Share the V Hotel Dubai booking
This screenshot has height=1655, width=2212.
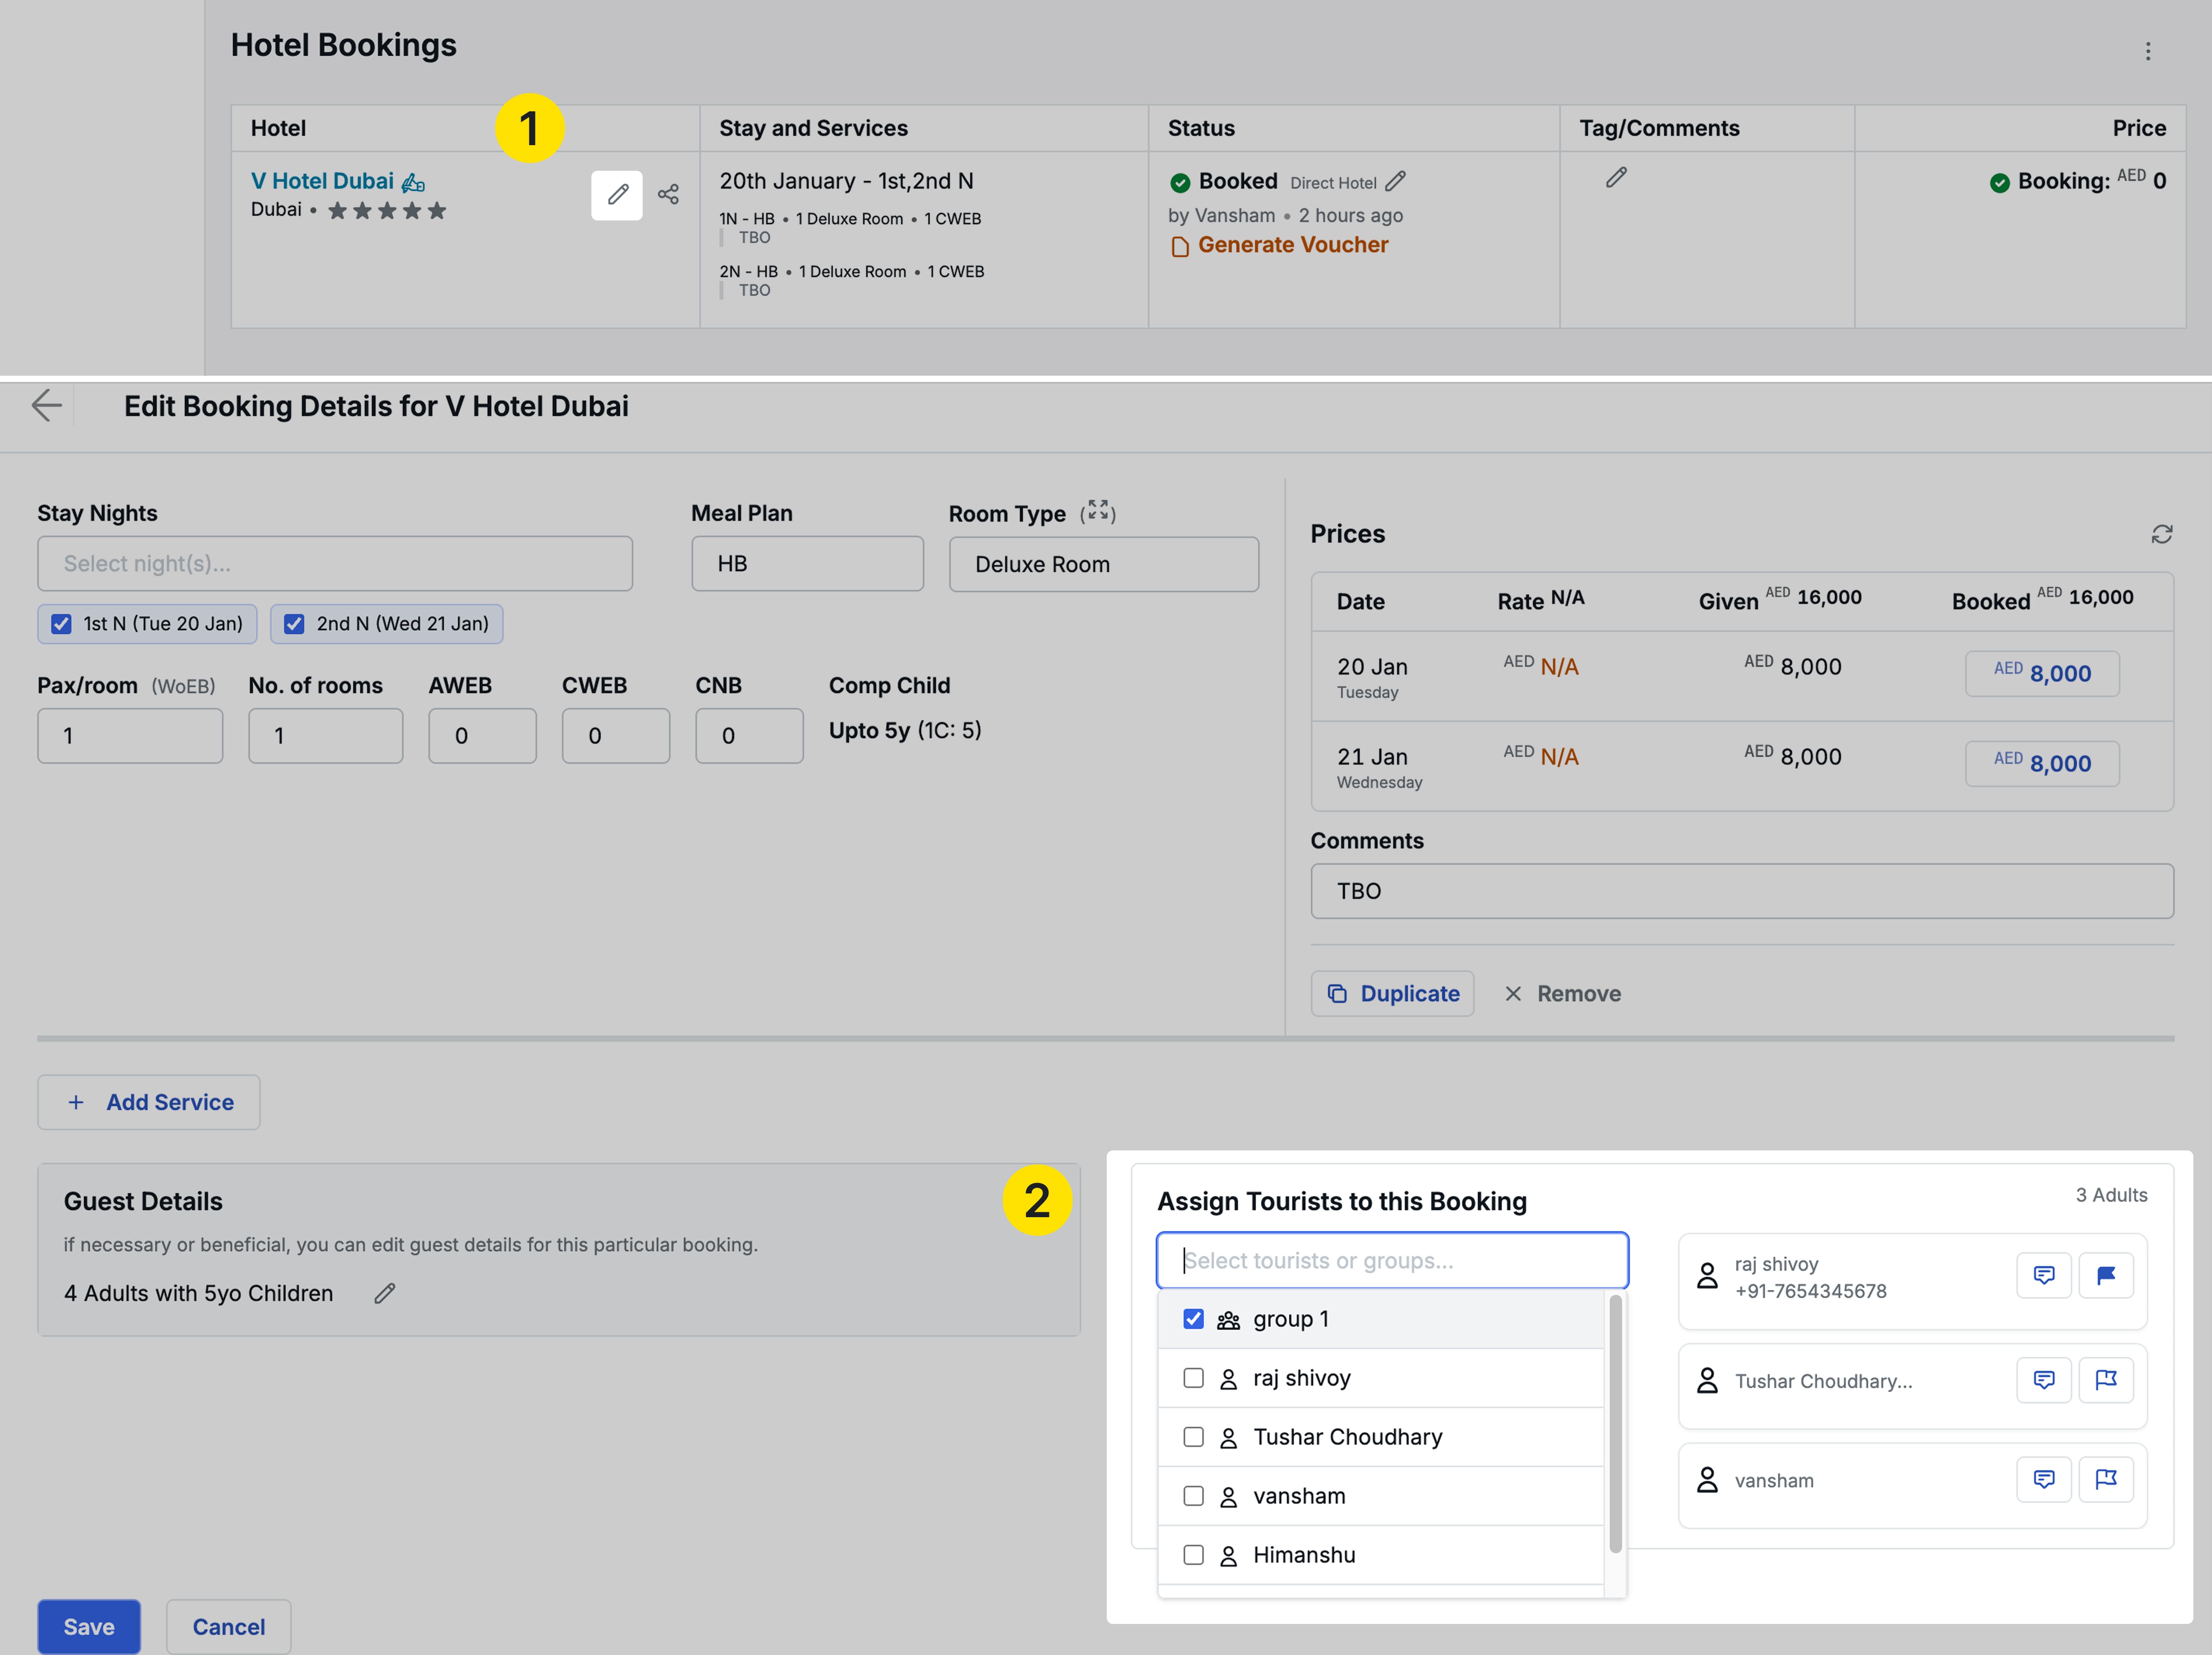(x=668, y=195)
